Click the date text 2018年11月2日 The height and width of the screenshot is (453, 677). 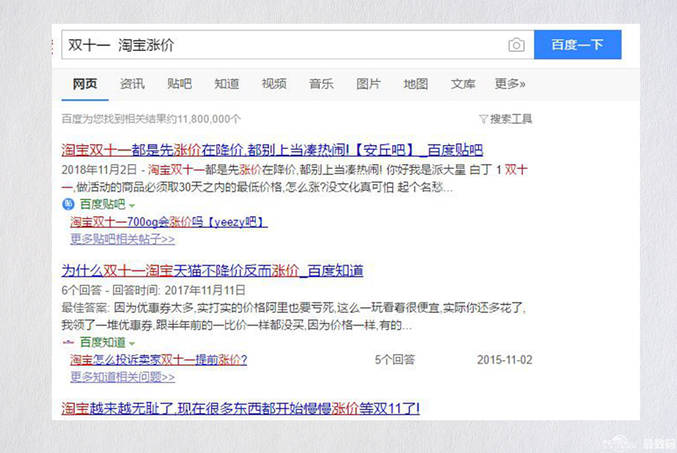click(100, 170)
